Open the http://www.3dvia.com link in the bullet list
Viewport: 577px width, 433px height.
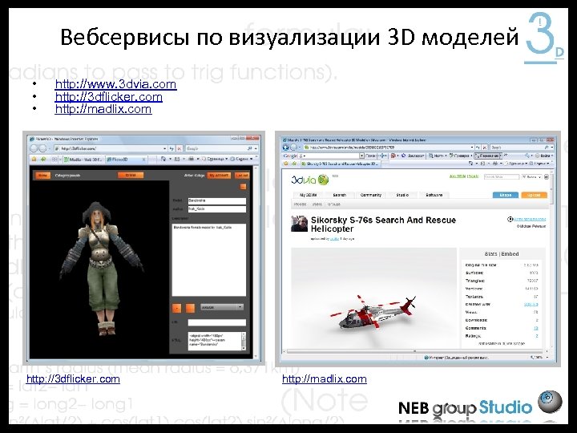click(115, 84)
